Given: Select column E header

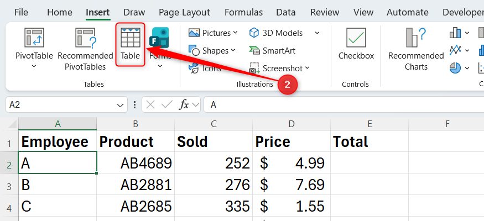Looking at the screenshot, I should click(369, 124).
